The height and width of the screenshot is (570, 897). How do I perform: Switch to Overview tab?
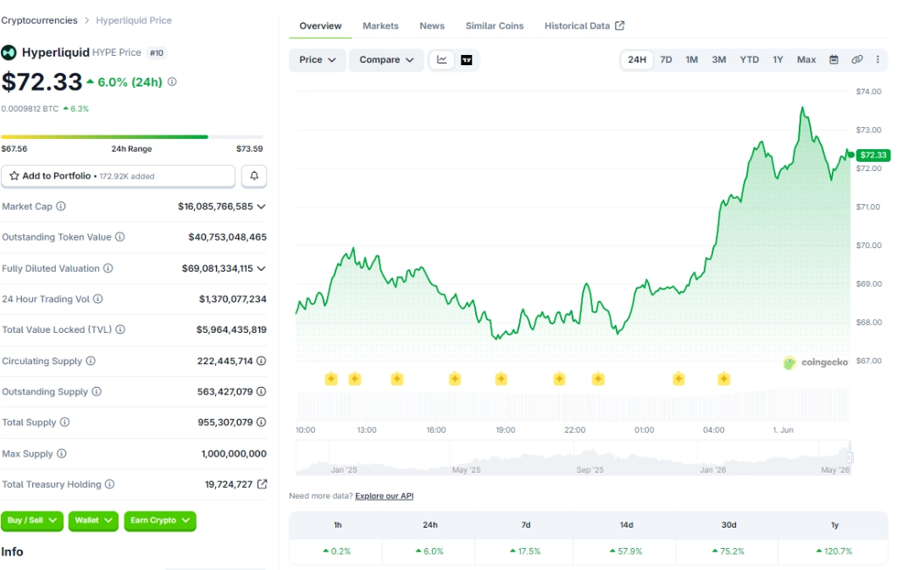(320, 25)
